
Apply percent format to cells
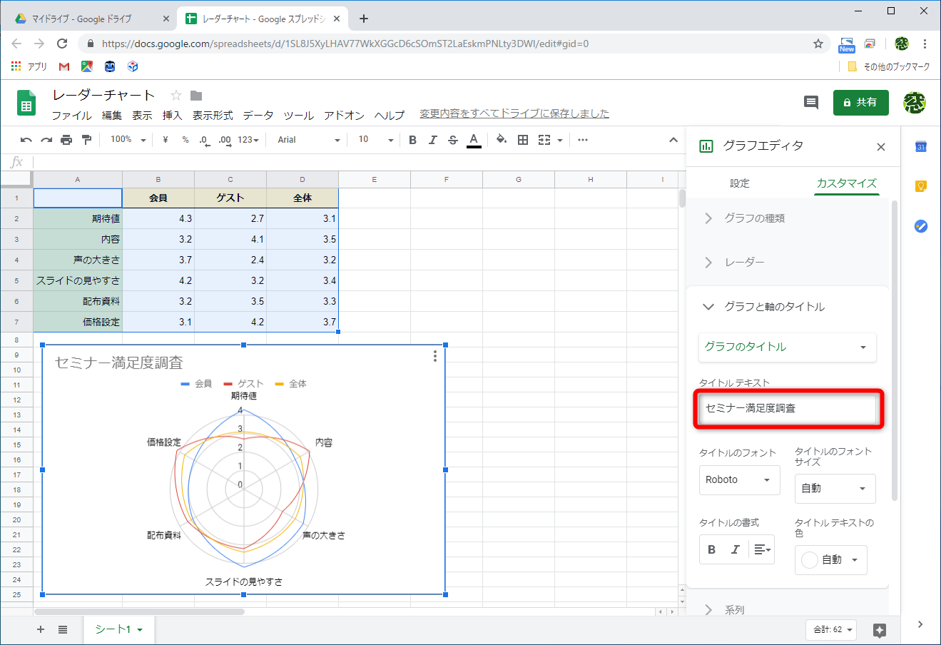(x=185, y=140)
